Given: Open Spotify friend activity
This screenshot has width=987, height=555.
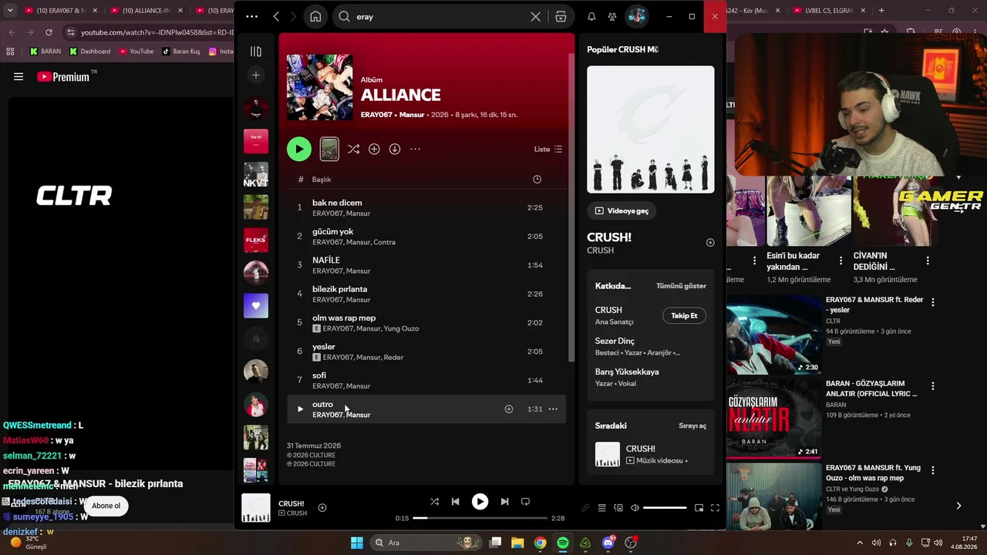Looking at the screenshot, I should pyautogui.click(x=611, y=16).
